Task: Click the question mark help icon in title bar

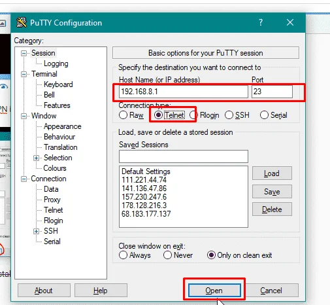Action: click(x=261, y=22)
